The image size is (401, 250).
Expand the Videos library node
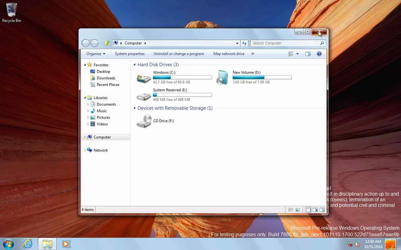[x=88, y=124]
